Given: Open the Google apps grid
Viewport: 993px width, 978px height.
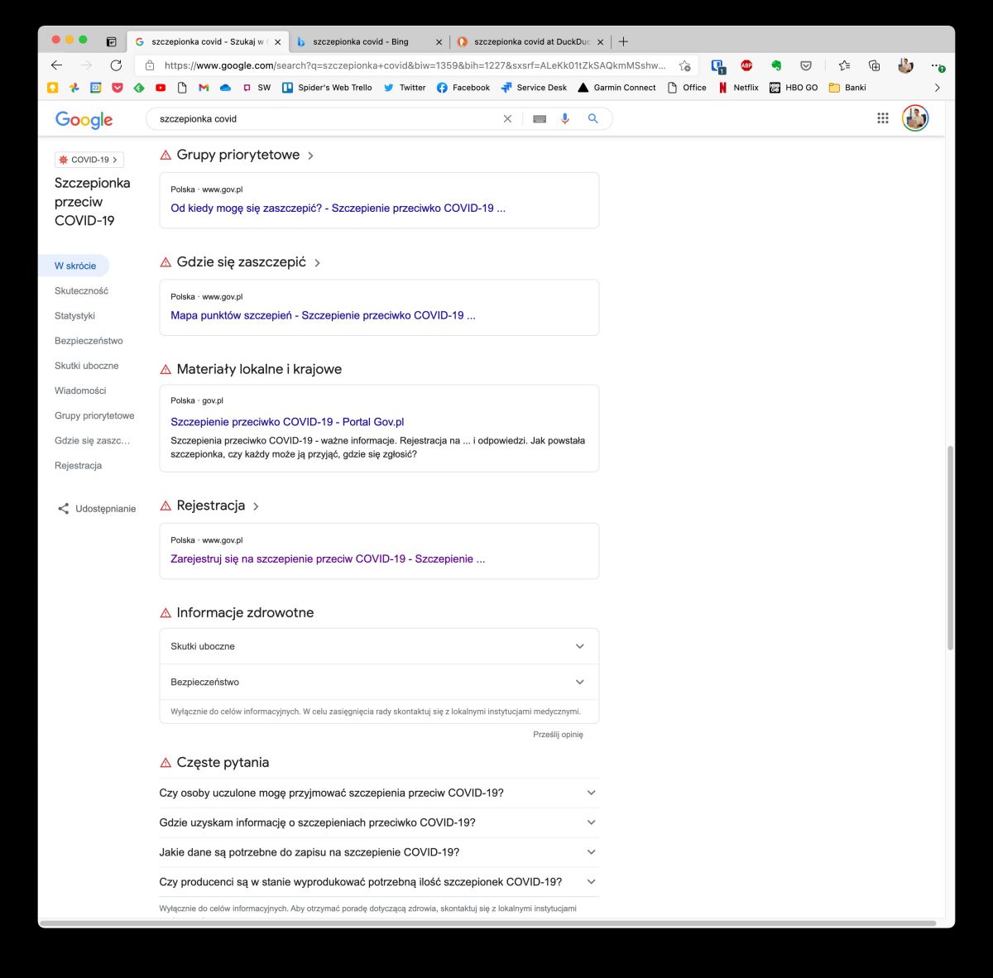Looking at the screenshot, I should pos(883,118).
